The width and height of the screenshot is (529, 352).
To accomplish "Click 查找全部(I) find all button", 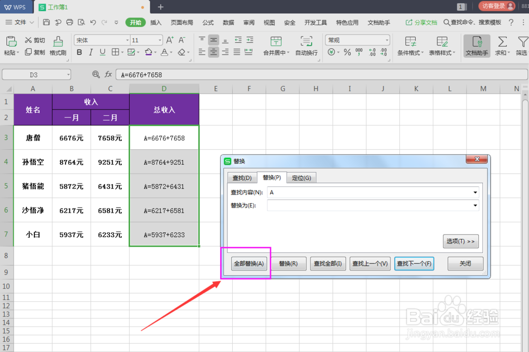I will (328, 264).
